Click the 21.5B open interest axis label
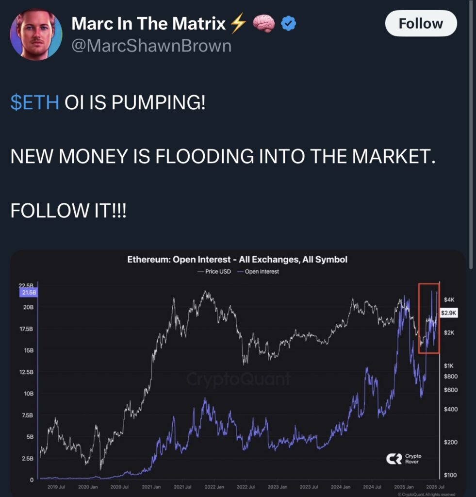The image size is (476, 497). tap(29, 292)
